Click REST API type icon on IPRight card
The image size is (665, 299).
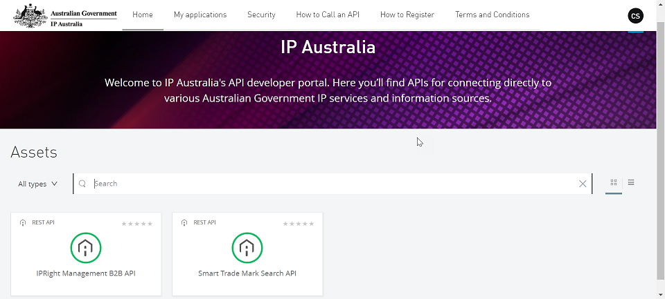click(x=23, y=222)
